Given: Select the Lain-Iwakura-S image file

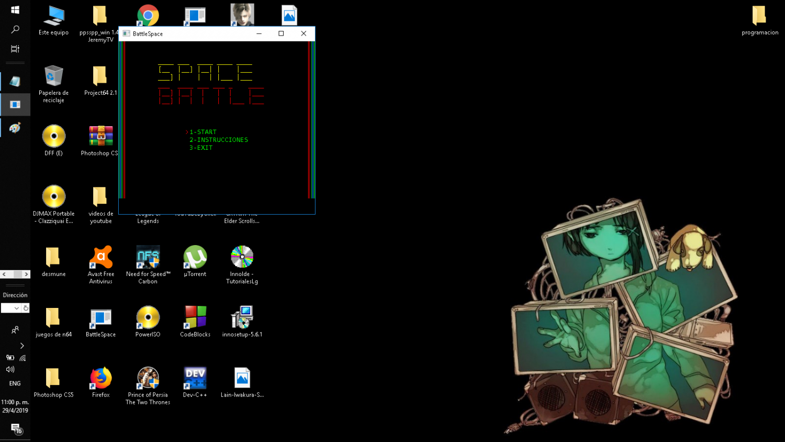Looking at the screenshot, I should pos(242,382).
